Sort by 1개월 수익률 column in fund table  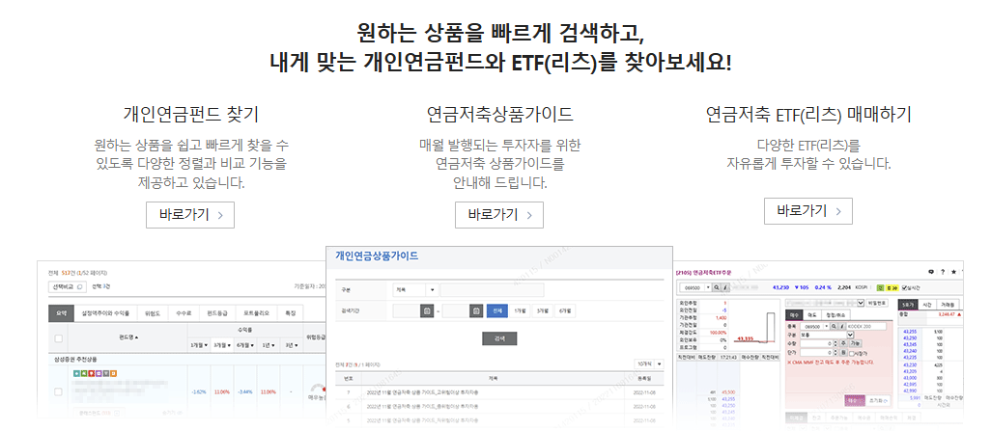click(199, 345)
